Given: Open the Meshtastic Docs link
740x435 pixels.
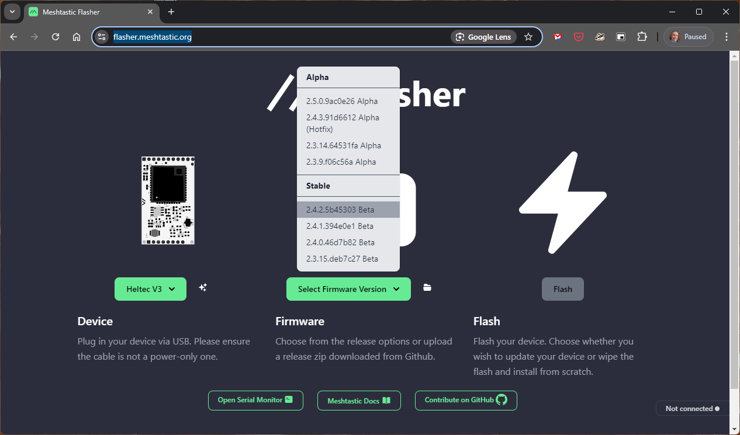Looking at the screenshot, I should (359, 401).
